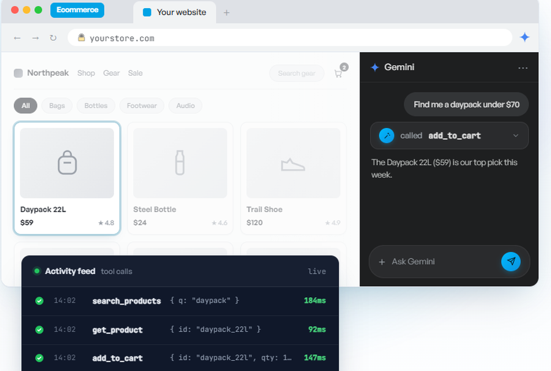Select the Bottles filter chip
Image resolution: width=551 pixels, height=371 pixels.
click(96, 106)
